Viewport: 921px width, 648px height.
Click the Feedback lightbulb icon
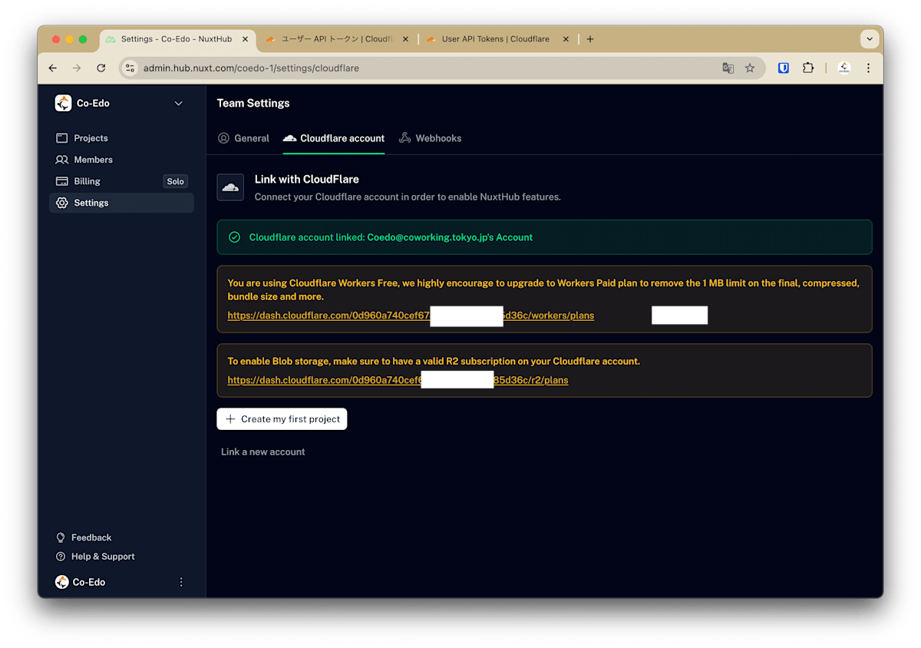(61, 537)
